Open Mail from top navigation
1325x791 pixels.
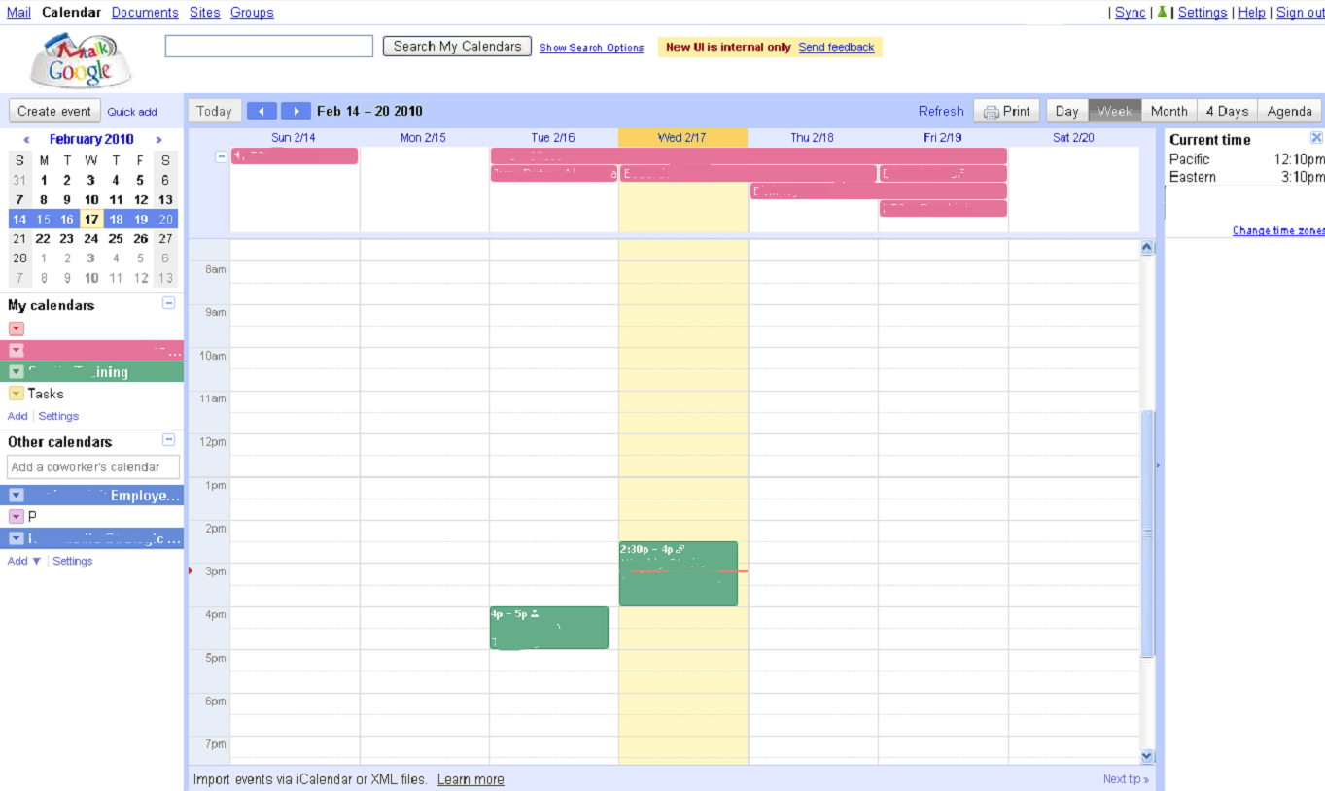(18, 13)
